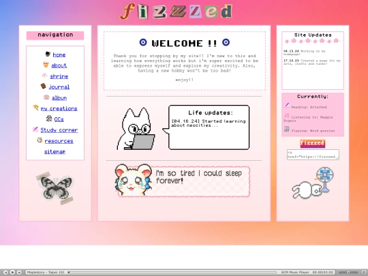Screen dimensions: 368x276
Task: Go to the about page link
Action: (x=59, y=65)
